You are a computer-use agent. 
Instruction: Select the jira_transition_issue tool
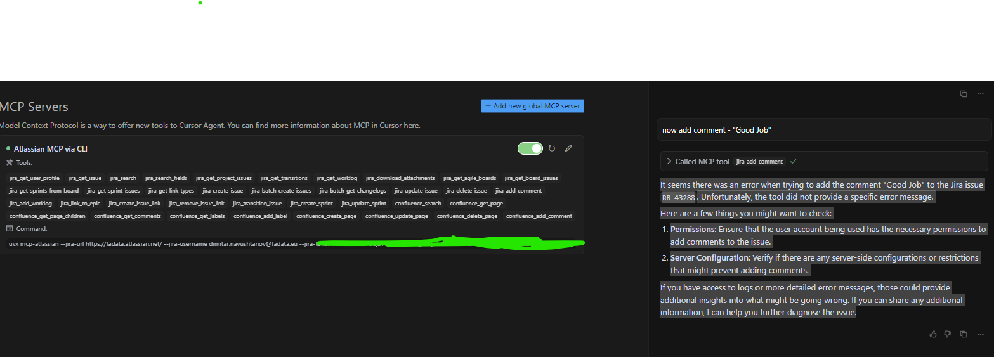tap(257, 204)
